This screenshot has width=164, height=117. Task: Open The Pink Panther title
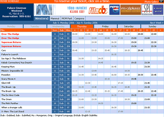click(10, 103)
